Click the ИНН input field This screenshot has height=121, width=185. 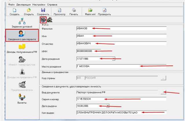(x=89, y=51)
